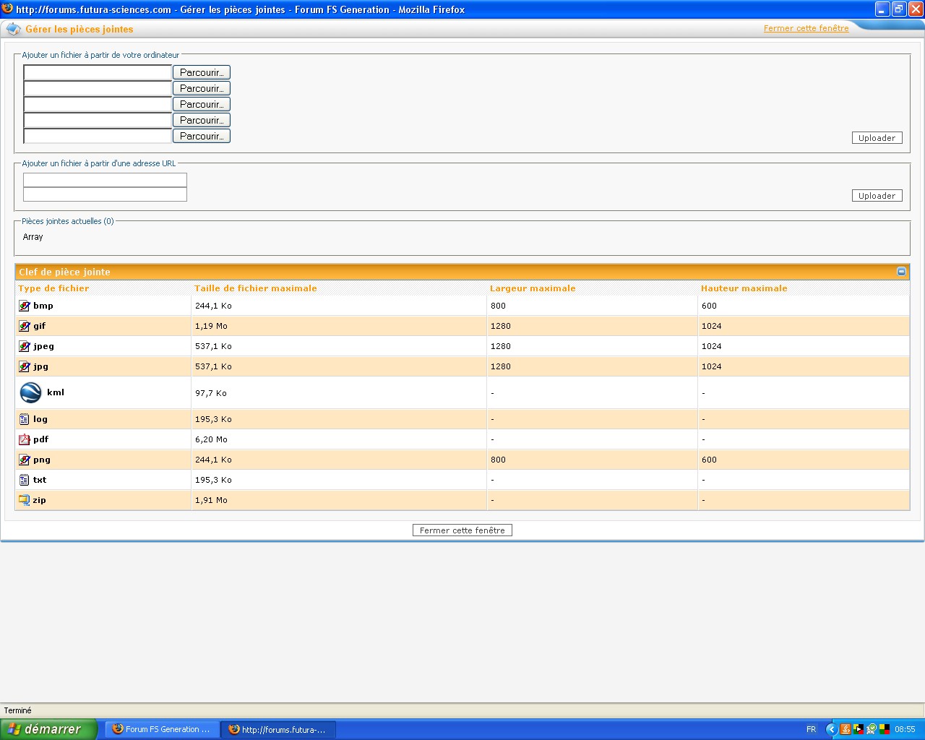925x740 pixels.
Task: Click the 537,1 Ko size in jpeg row
Action: tap(213, 346)
